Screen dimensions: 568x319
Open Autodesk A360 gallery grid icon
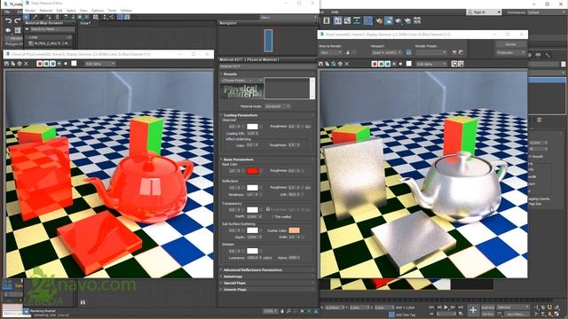[x=417, y=21]
